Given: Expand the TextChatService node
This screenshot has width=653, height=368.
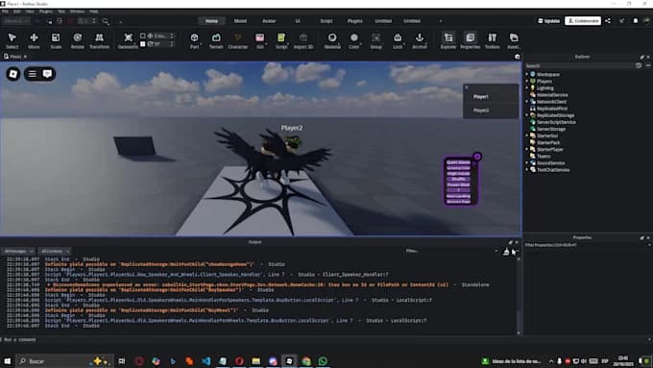Looking at the screenshot, I should tap(527, 170).
